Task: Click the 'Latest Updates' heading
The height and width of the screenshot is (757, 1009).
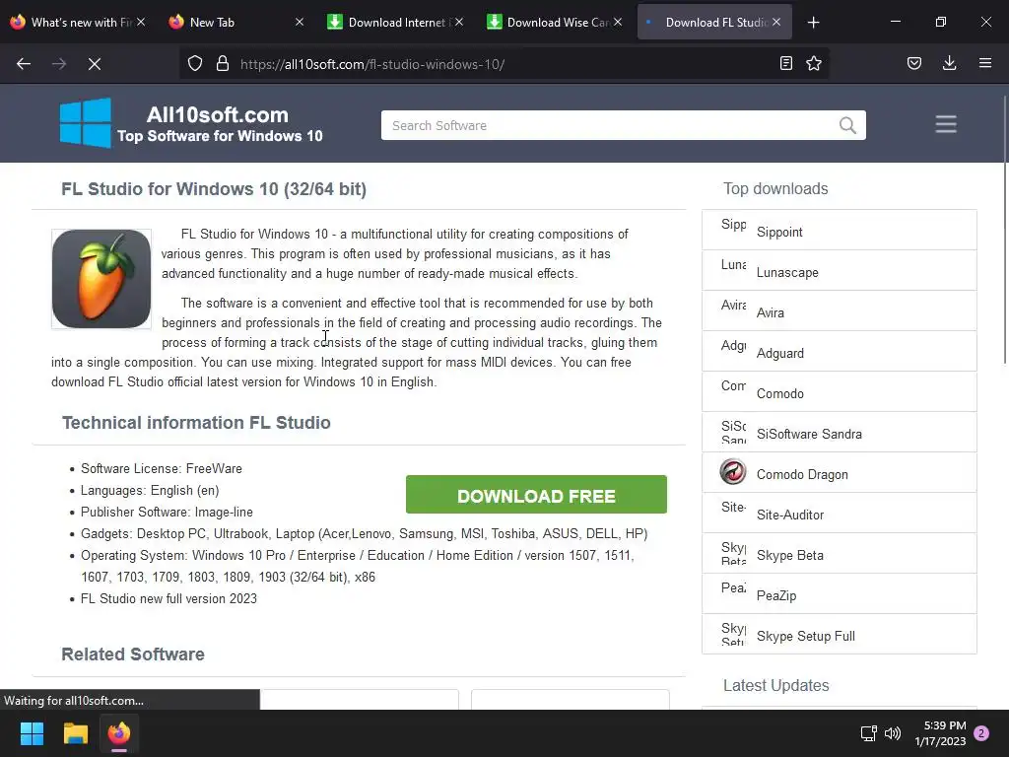Action: tap(776, 686)
